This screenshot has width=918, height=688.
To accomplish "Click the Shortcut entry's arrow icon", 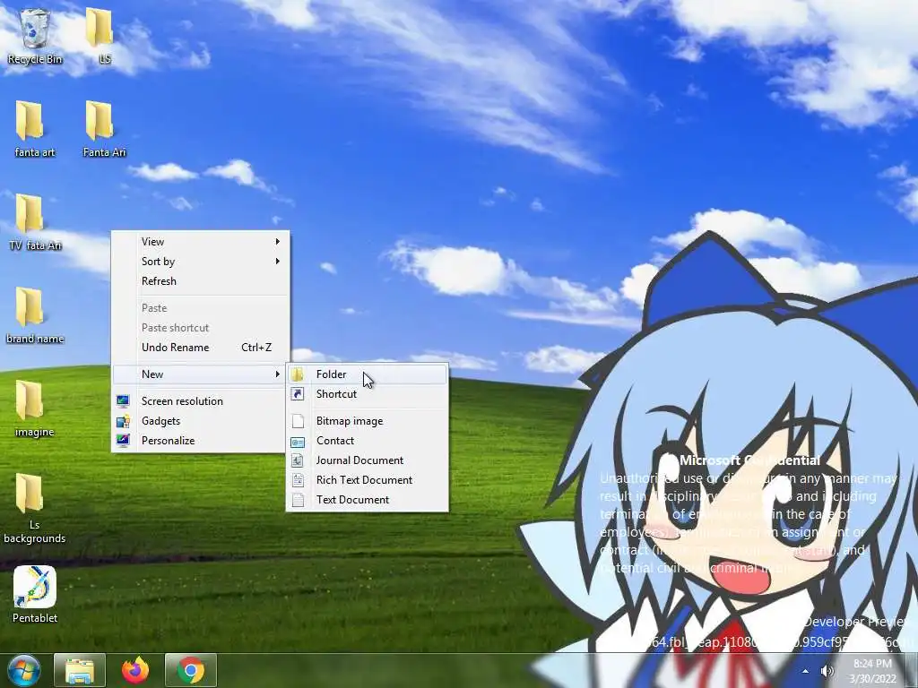I will click(x=298, y=394).
